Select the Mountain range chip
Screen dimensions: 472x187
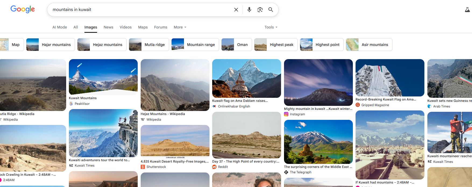point(195,45)
